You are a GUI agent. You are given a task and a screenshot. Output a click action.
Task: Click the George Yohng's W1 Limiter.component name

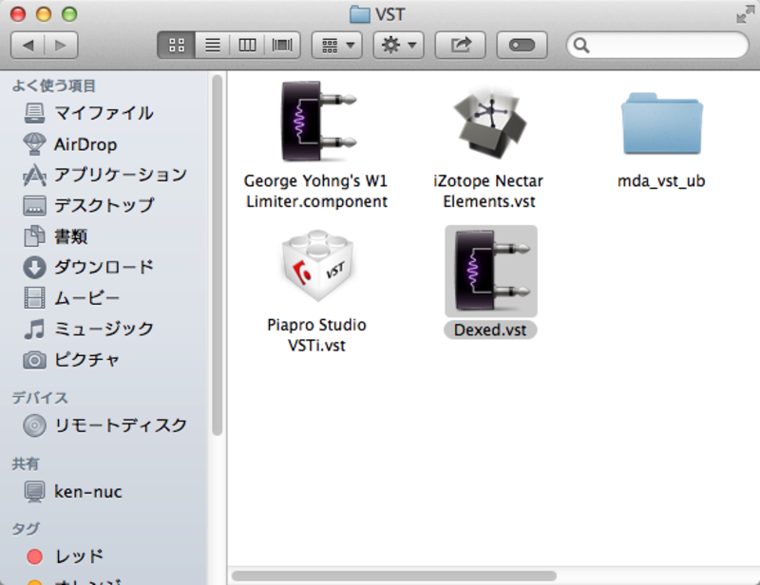(316, 191)
